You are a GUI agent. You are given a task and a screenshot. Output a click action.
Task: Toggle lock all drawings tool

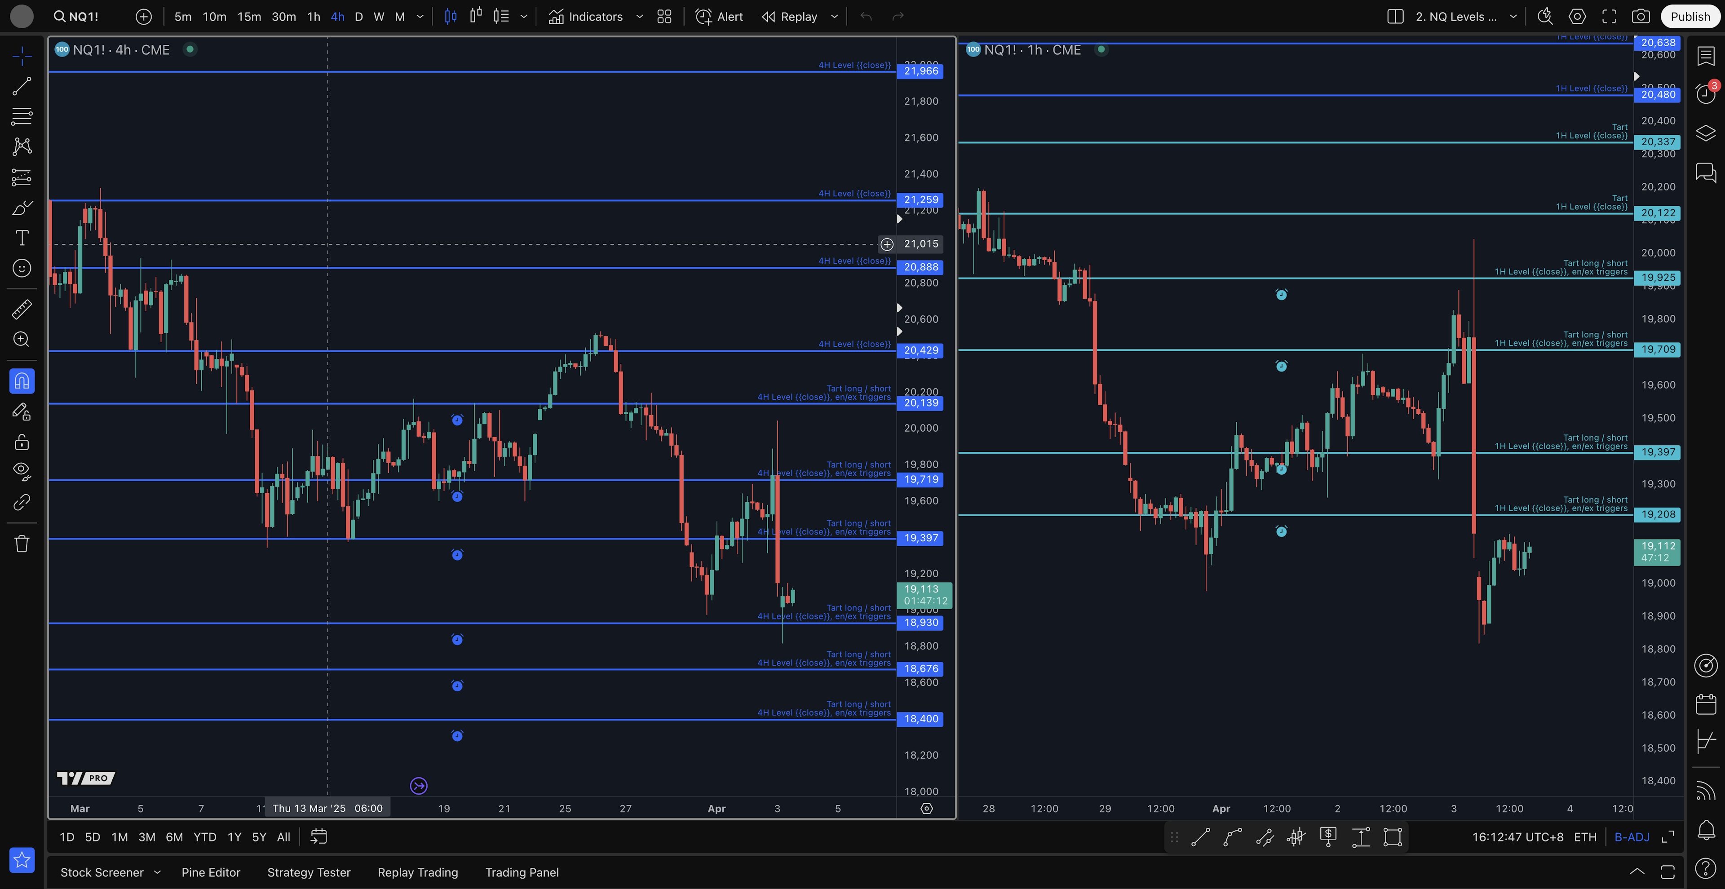[x=22, y=442]
